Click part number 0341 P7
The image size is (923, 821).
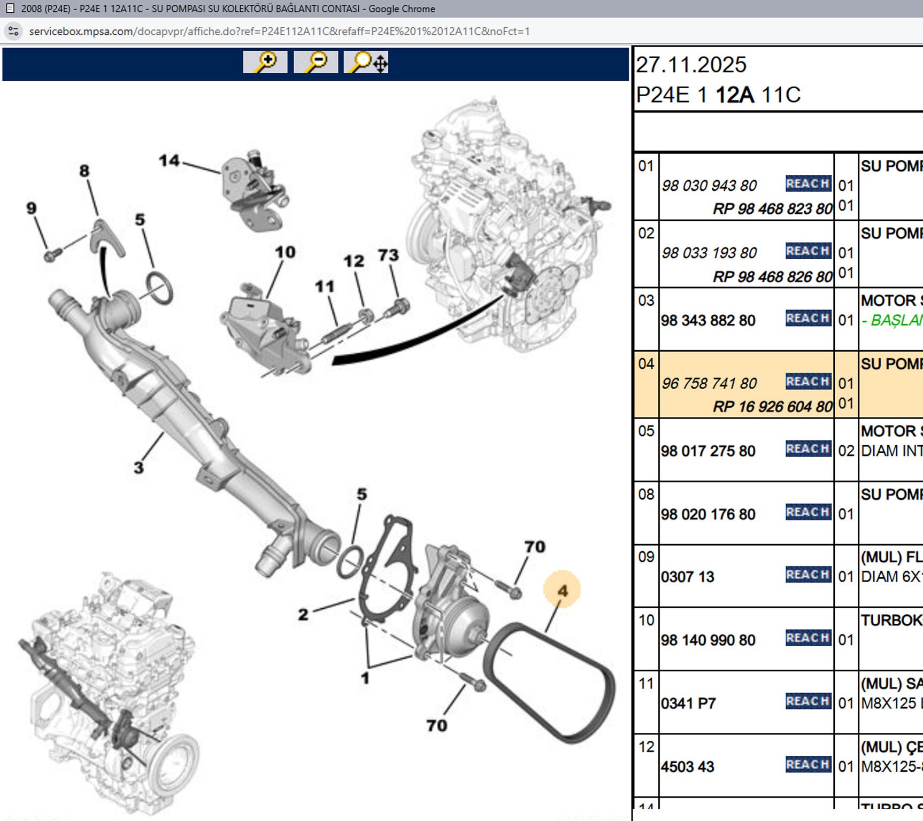pyautogui.click(x=688, y=703)
